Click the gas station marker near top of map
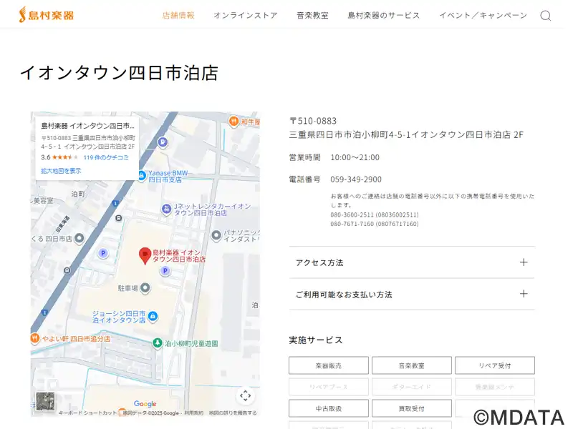The height and width of the screenshot is (429, 573). (x=163, y=142)
